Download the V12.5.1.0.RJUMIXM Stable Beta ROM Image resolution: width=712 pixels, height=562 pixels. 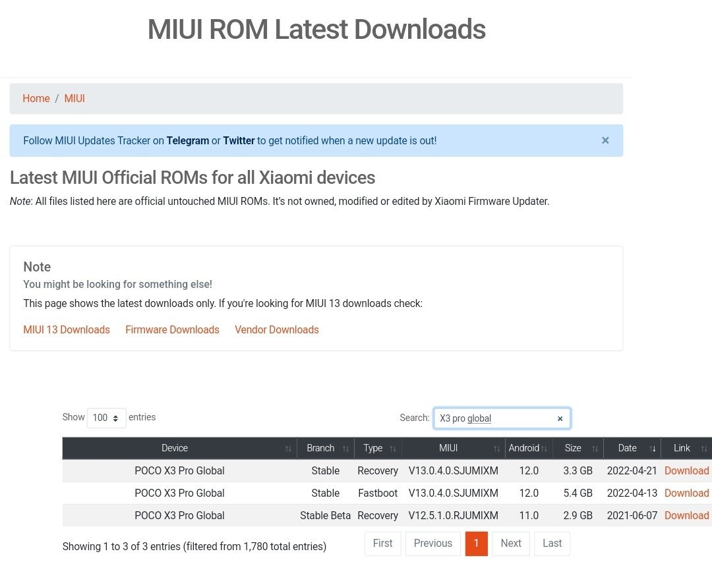686,516
